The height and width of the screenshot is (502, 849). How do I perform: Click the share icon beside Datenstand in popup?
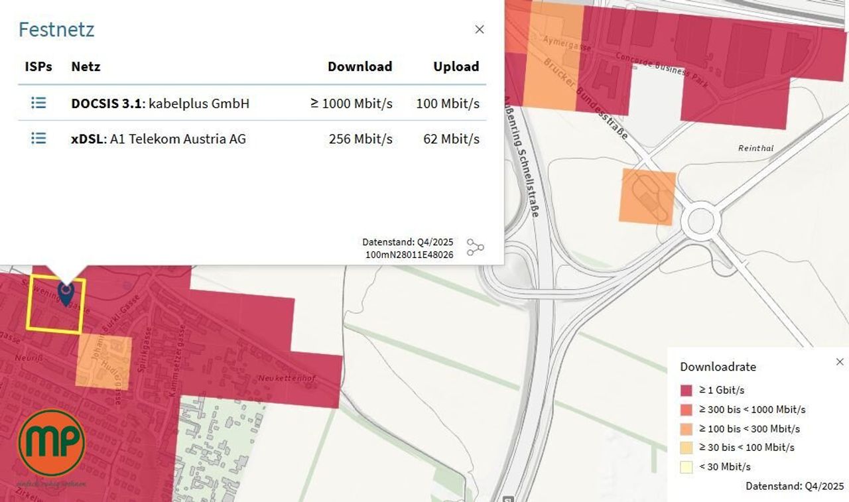point(475,247)
